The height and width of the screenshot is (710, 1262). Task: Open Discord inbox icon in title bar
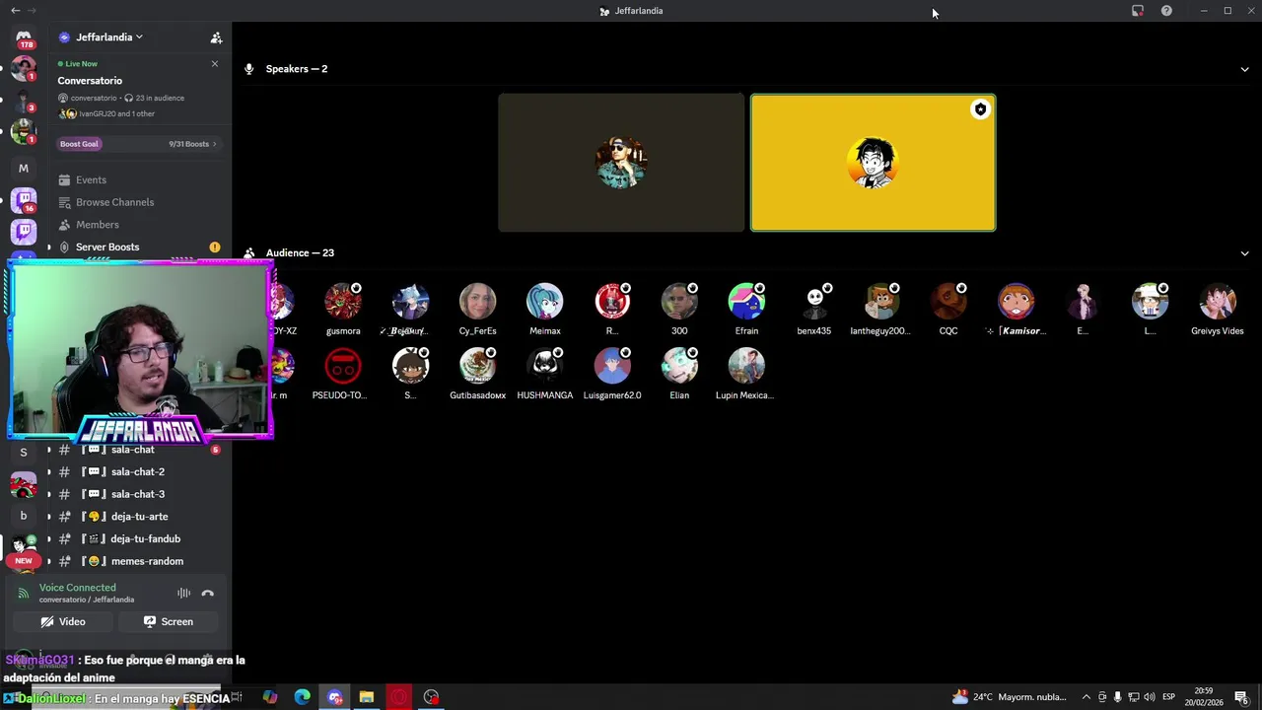[1137, 11]
